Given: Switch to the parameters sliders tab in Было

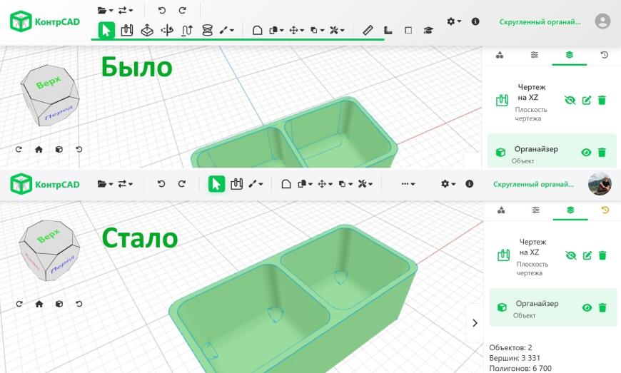Looking at the screenshot, I should coord(534,55).
